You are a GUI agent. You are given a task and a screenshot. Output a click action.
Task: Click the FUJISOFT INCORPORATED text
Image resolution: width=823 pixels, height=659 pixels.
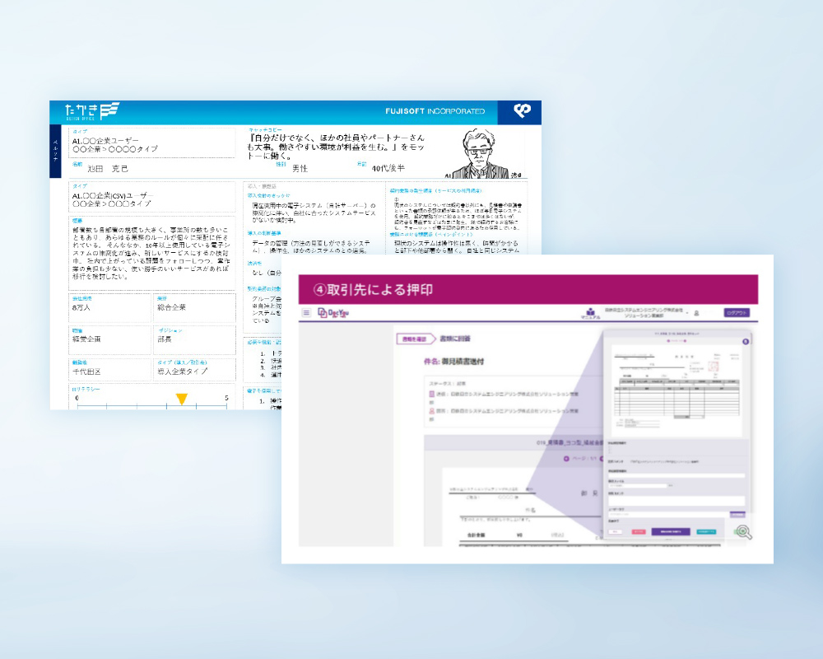(x=435, y=111)
